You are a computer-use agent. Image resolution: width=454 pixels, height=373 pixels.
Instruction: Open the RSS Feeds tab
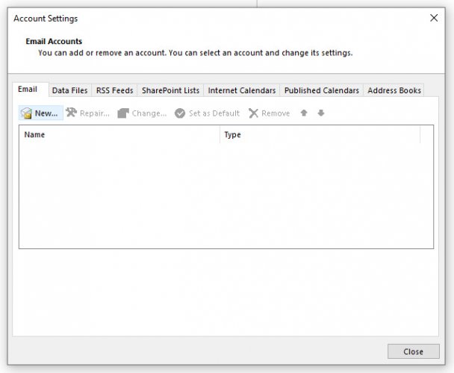click(115, 90)
